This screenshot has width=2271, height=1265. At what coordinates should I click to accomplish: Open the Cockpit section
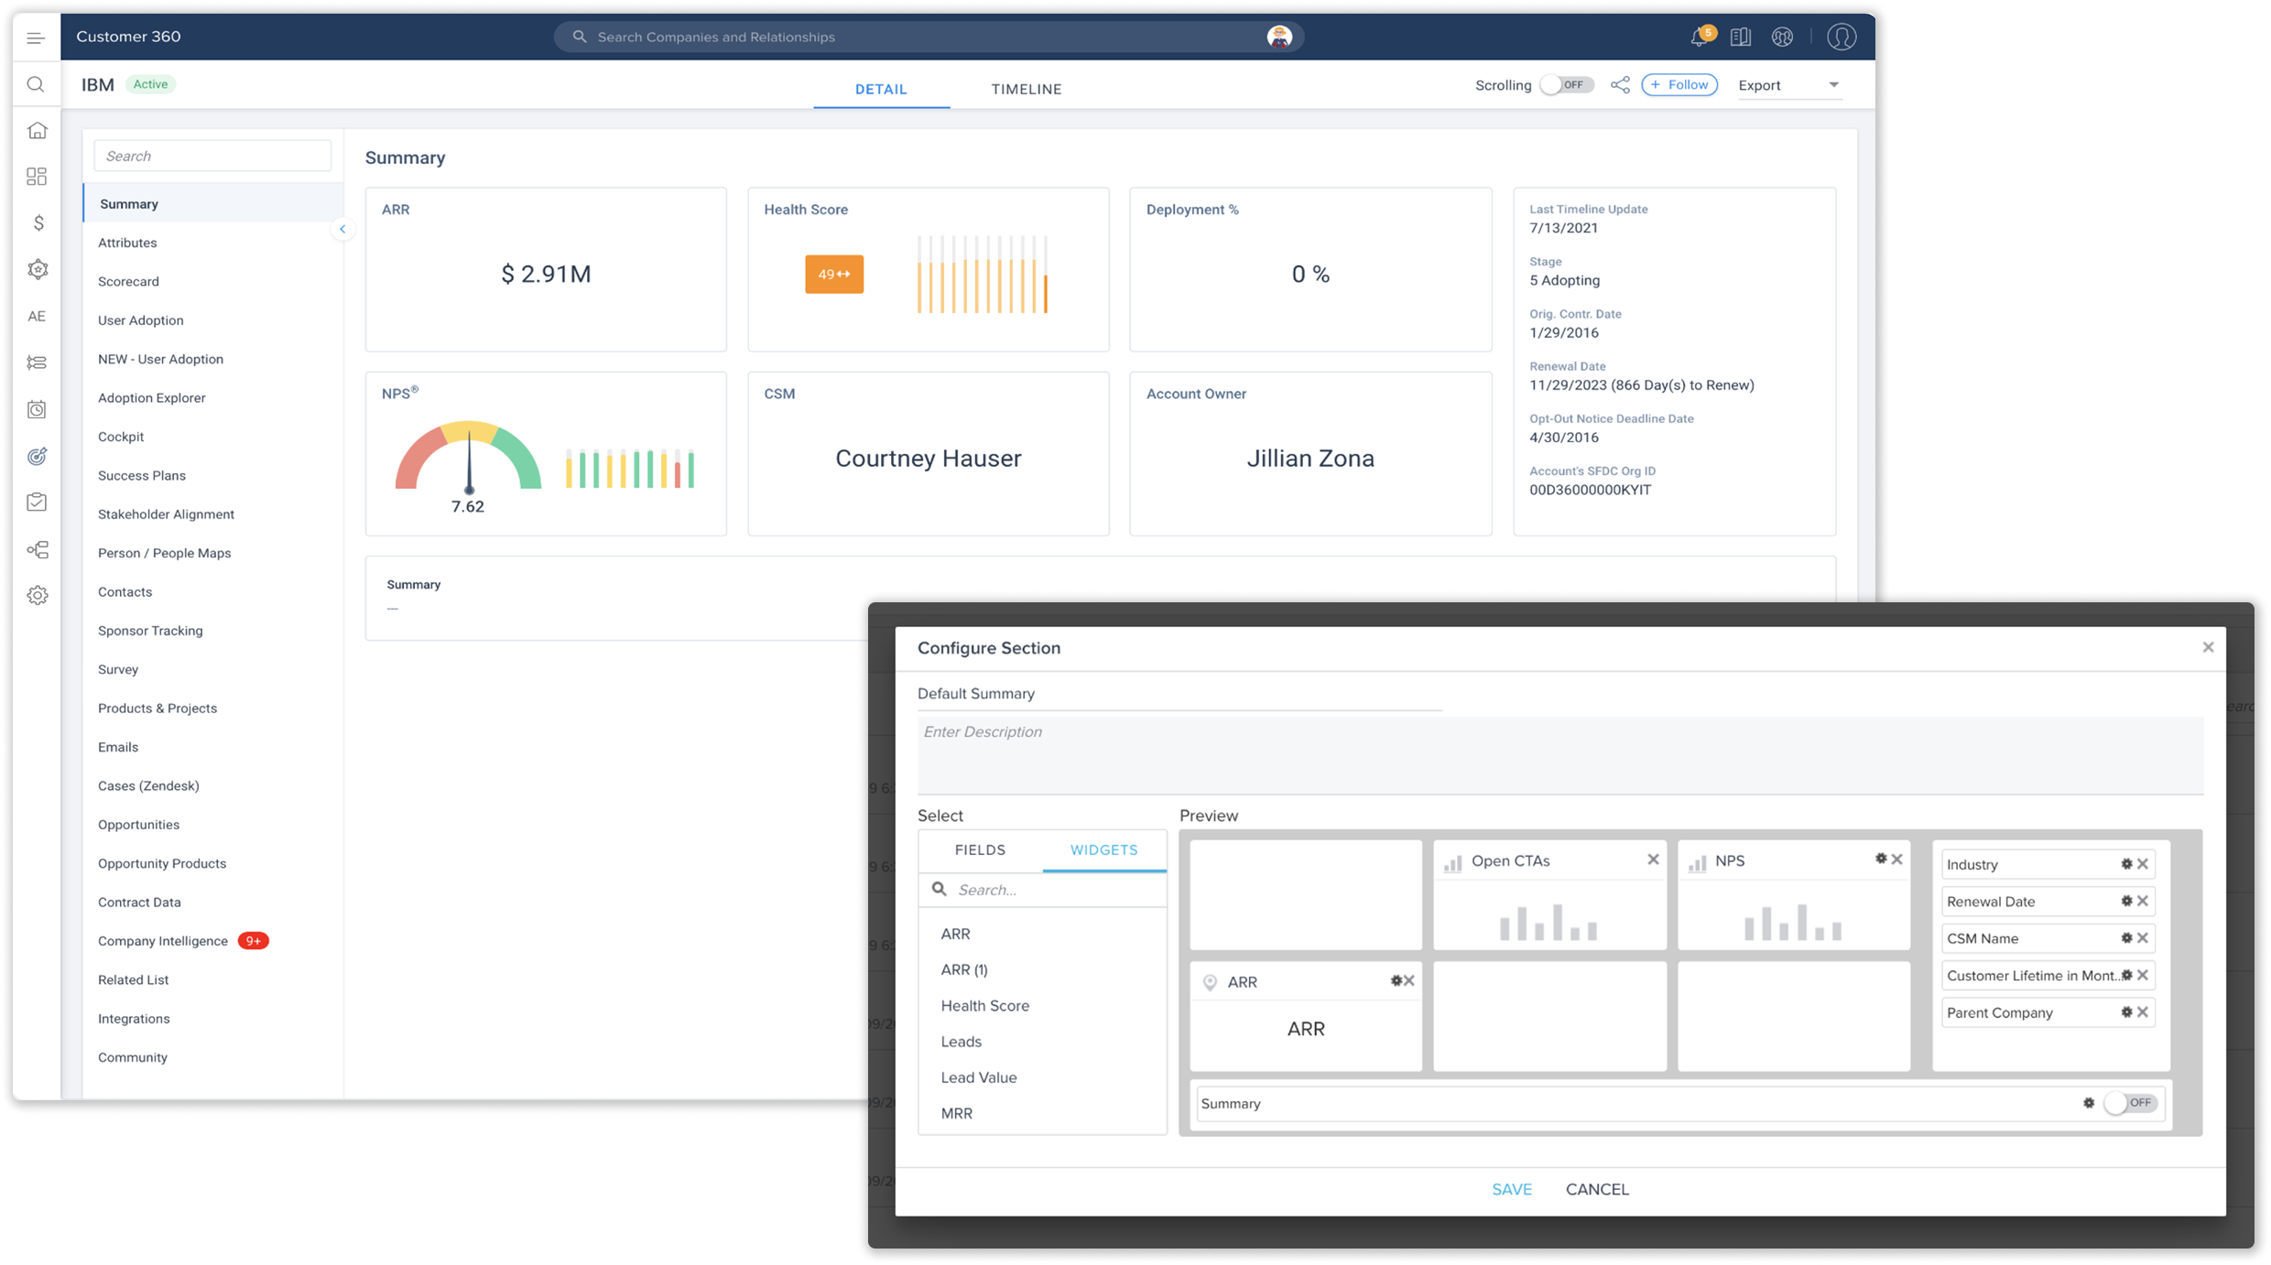tap(121, 437)
